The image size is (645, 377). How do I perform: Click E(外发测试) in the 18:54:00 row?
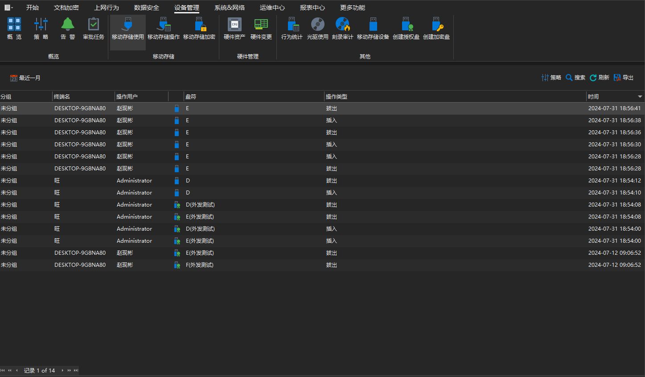tap(200, 241)
